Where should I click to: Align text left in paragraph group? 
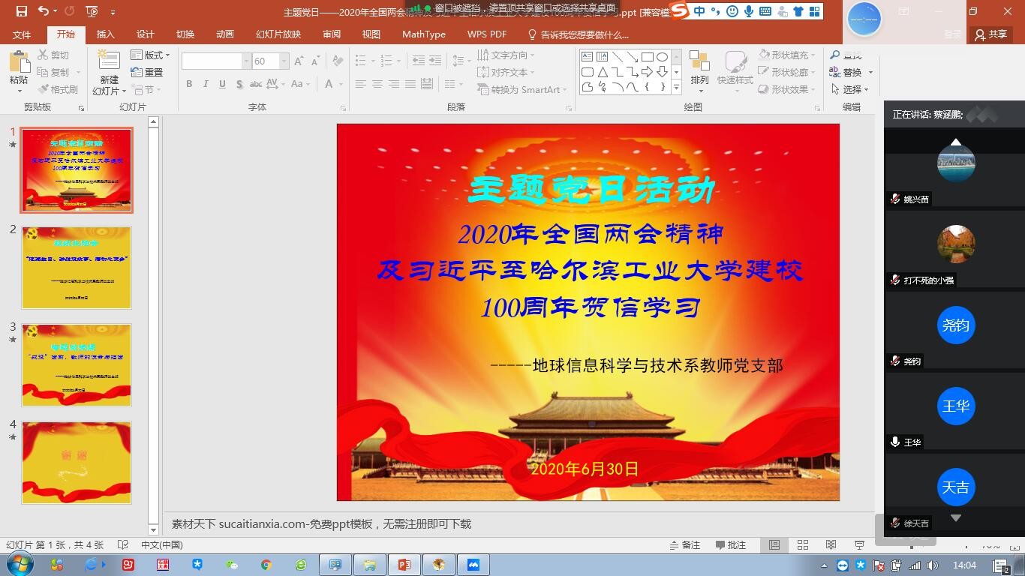[x=361, y=84]
